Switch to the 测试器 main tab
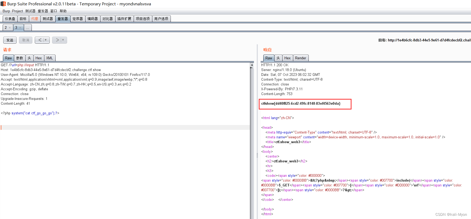The image size is (471, 219). click(48, 19)
